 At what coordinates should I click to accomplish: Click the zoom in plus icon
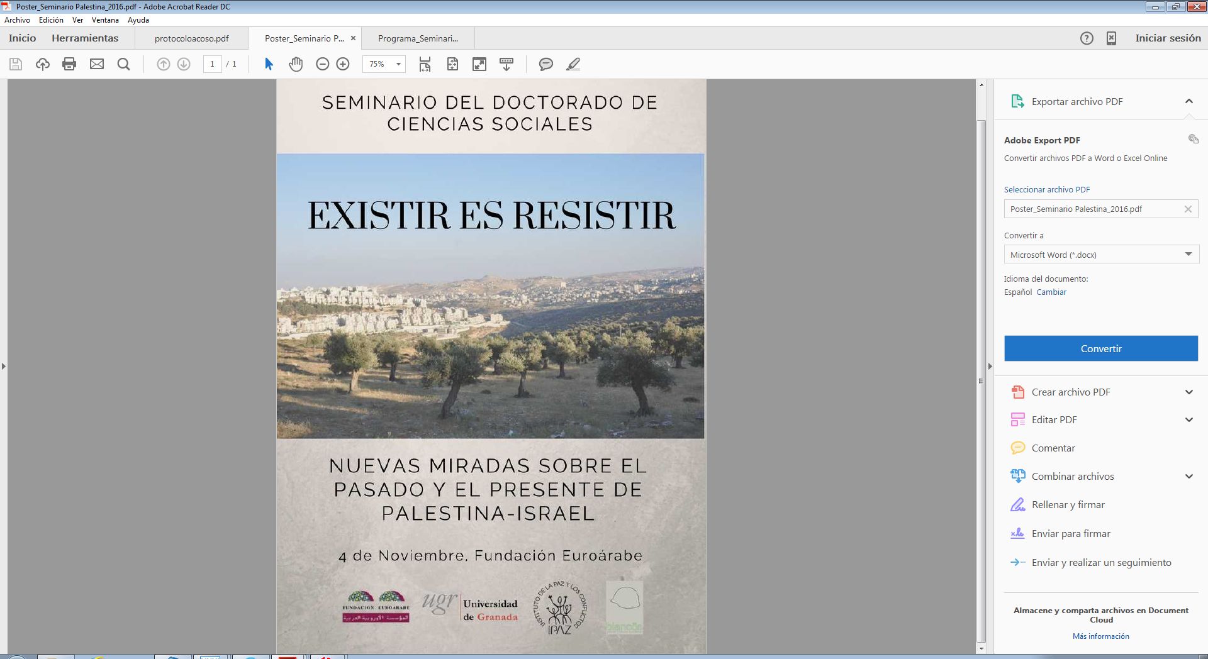tap(343, 64)
